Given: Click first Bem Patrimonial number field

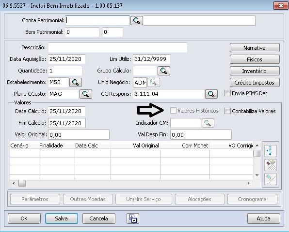Looking at the screenshot, I should point(82,32).
